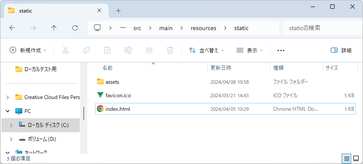363x164 pixels.
Task: Click the Chrome icon of index.html
Action: pyautogui.click(x=100, y=109)
